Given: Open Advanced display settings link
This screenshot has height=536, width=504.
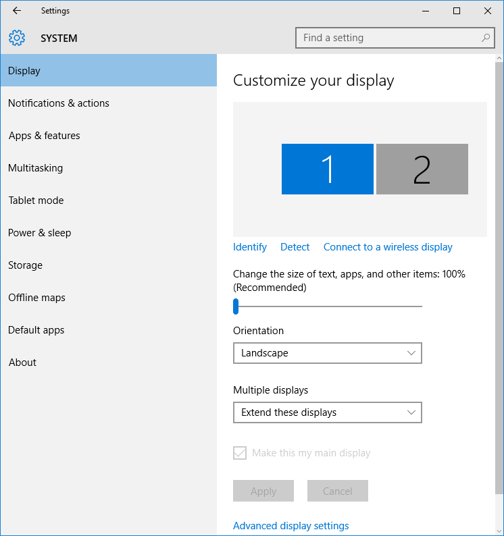Looking at the screenshot, I should pyautogui.click(x=291, y=526).
